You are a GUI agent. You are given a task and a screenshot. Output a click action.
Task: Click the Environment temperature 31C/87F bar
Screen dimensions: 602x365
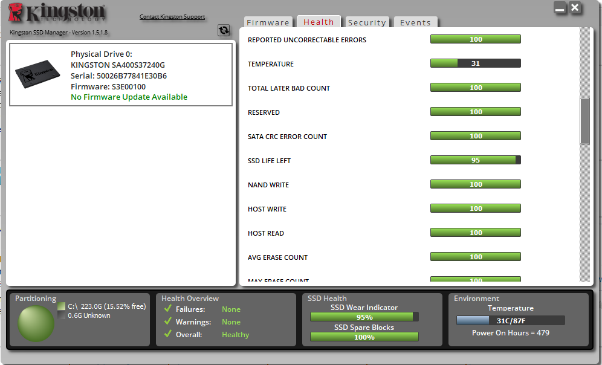[511, 320]
